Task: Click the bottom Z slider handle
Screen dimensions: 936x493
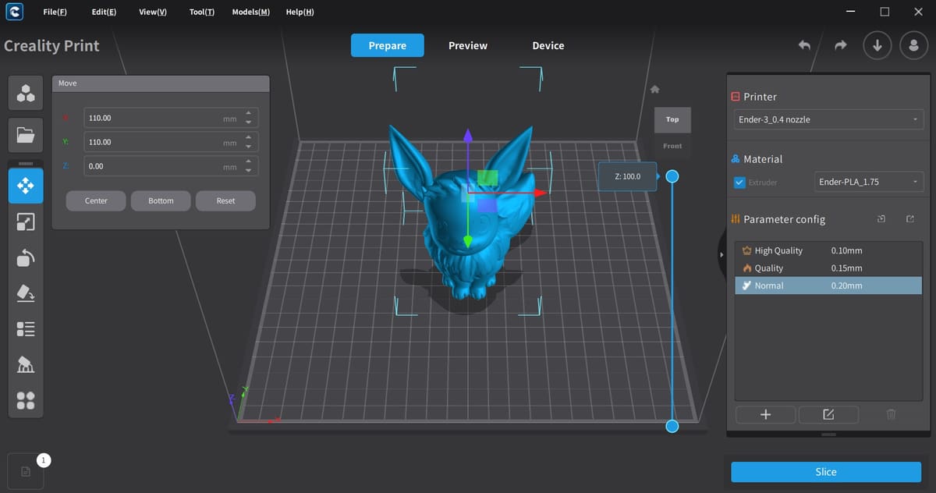Action: coord(672,426)
